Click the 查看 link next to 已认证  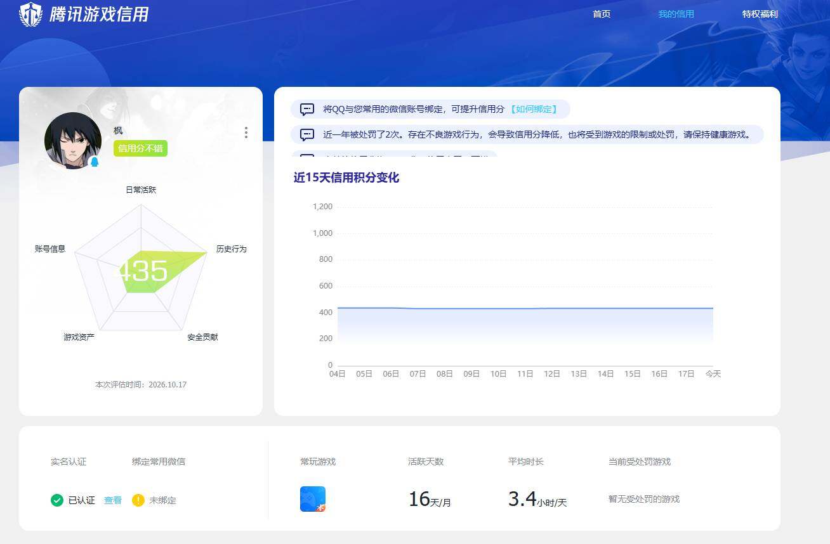(x=113, y=500)
